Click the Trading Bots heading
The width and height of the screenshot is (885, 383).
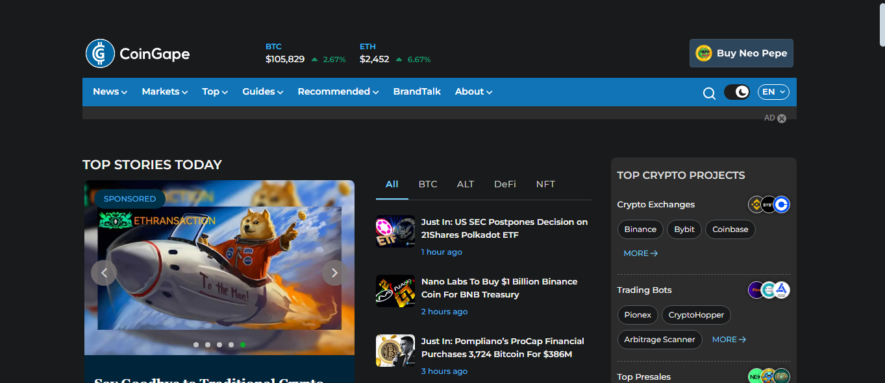[644, 290]
